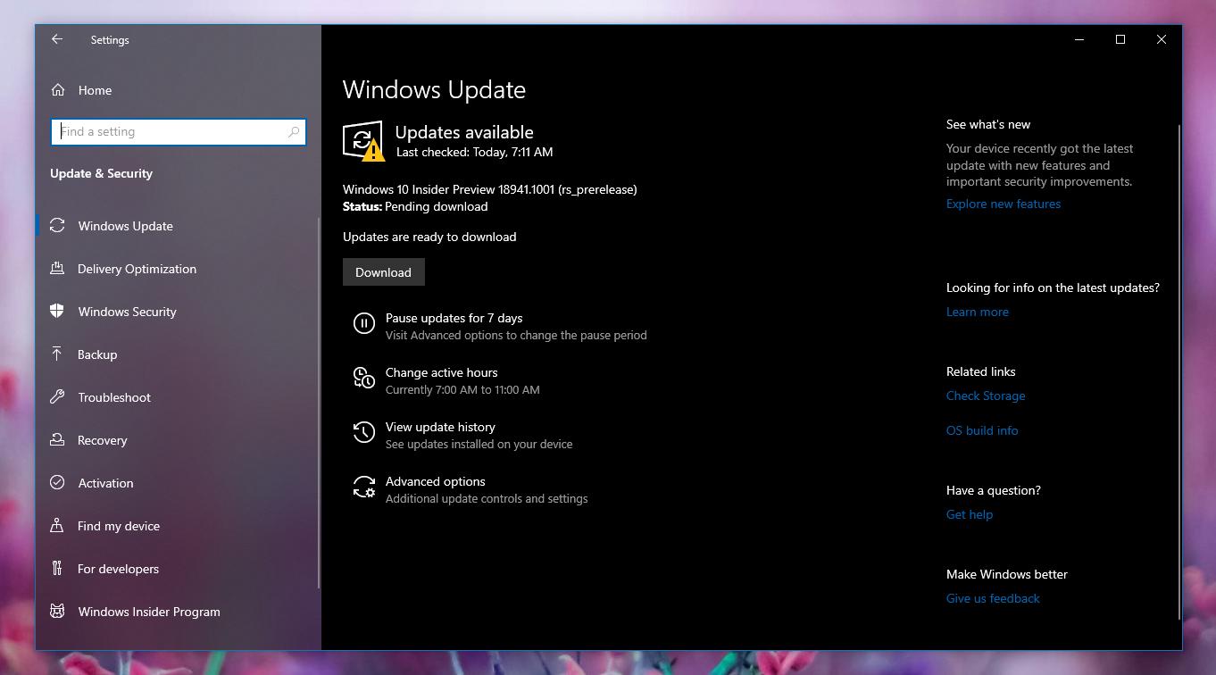
Task: Click the Activation checkmark circle icon
Action: pyautogui.click(x=58, y=483)
